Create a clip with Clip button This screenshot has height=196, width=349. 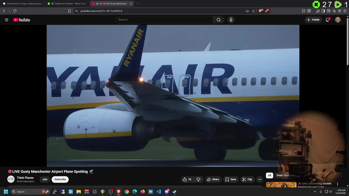[x=247, y=179]
